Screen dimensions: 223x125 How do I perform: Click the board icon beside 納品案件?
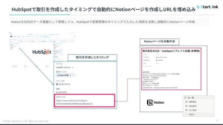coord(186,106)
